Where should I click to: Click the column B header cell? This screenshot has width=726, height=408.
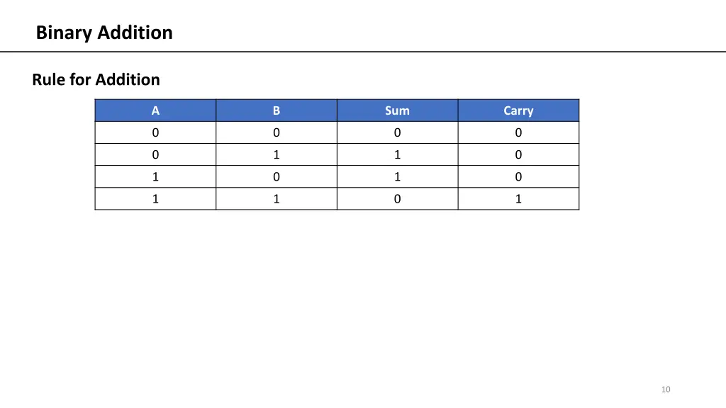(277, 110)
